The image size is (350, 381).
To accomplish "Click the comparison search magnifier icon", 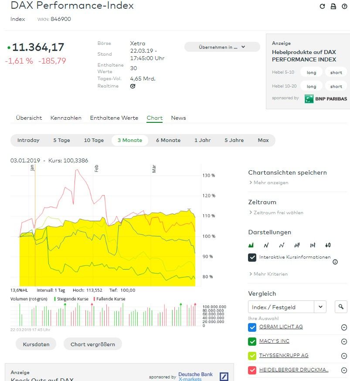I will tap(341, 307).
